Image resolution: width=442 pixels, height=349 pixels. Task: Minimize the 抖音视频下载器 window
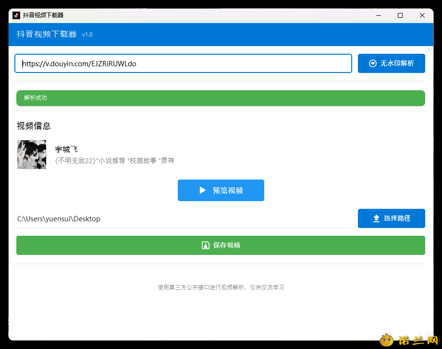click(379, 15)
